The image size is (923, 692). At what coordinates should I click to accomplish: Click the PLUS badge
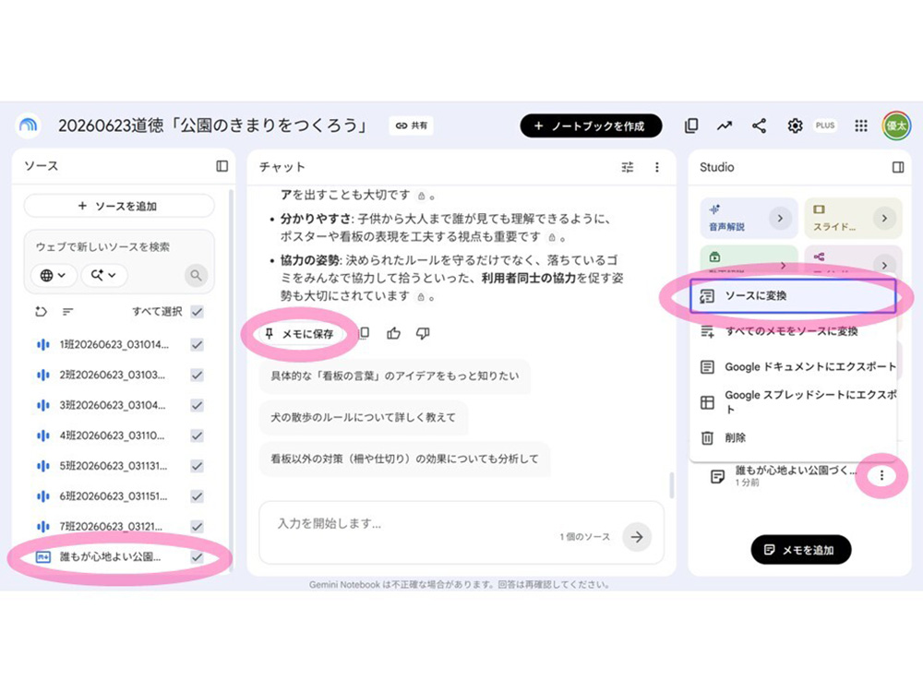coord(824,125)
